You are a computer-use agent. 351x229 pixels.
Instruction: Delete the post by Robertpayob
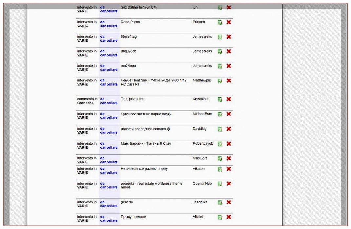tap(229, 144)
